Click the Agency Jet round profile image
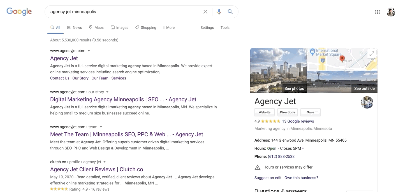The height and width of the screenshot is (192, 403). (x=367, y=102)
